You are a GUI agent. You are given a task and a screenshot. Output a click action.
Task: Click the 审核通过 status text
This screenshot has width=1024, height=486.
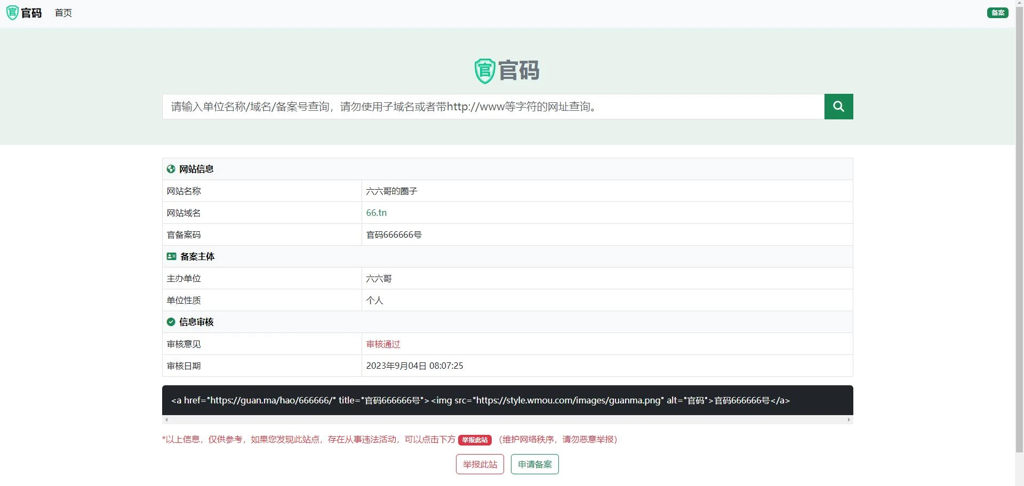(383, 344)
